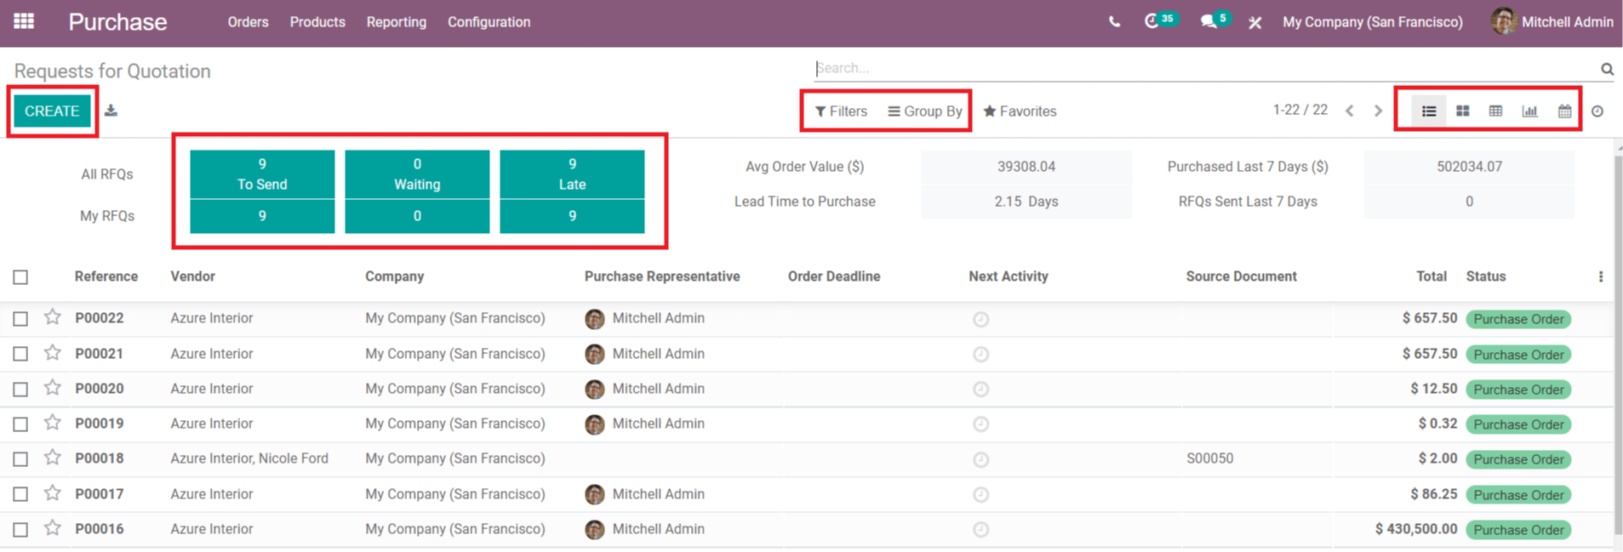
Task: Open the Reporting menu
Action: coord(397,22)
